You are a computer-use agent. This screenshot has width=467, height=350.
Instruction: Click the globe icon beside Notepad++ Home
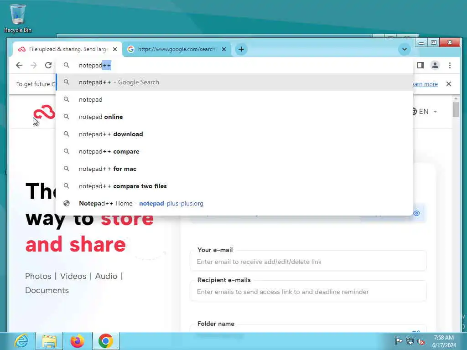(x=67, y=203)
